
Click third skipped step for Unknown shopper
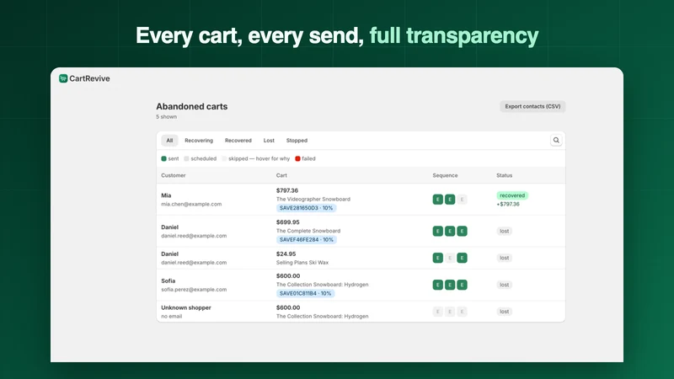pos(462,312)
